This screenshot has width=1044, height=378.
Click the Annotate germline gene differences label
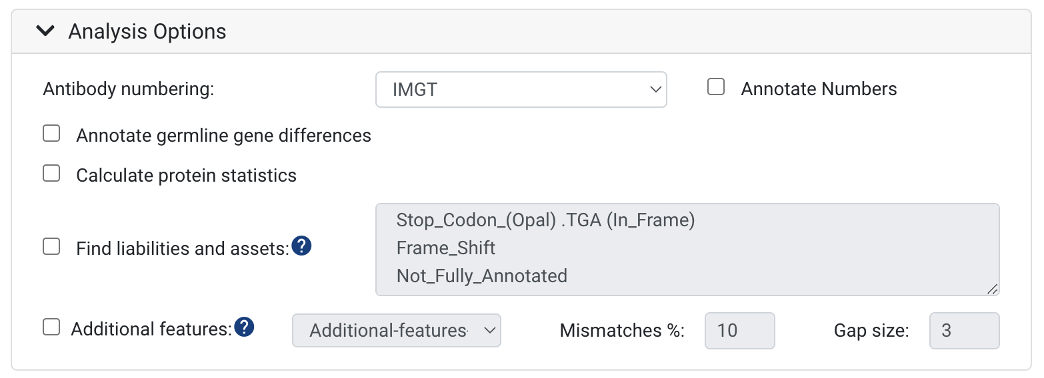[x=224, y=136]
